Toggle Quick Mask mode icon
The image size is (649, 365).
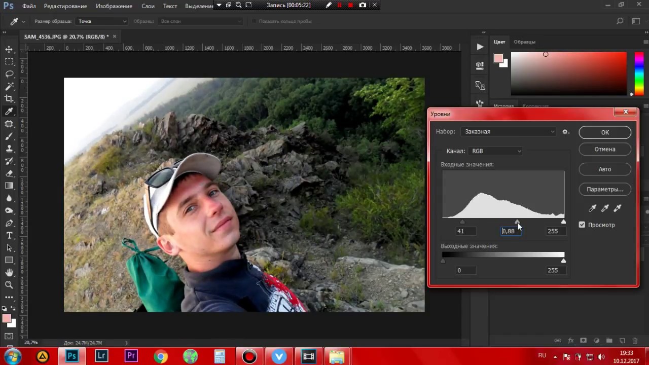pyautogui.click(x=9, y=337)
